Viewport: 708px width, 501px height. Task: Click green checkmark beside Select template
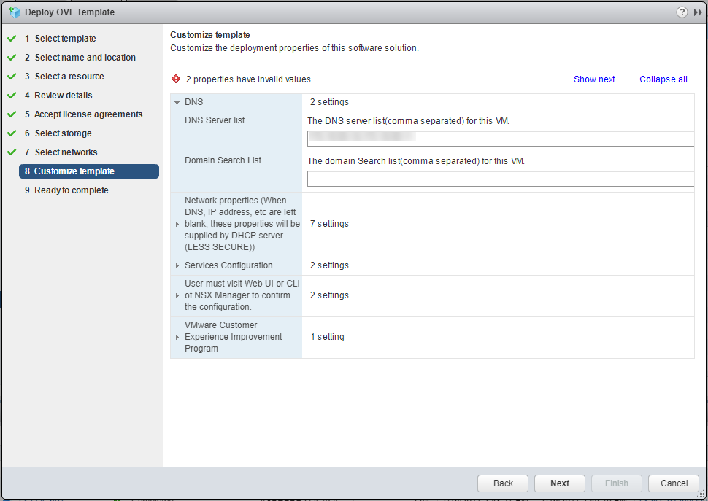click(x=12, y=39)
